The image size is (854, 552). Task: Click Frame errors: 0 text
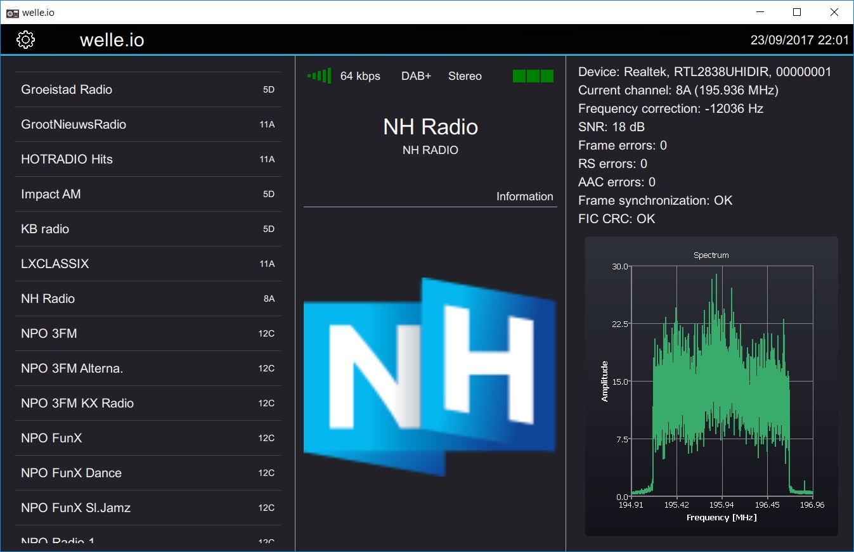coord(623,145)
